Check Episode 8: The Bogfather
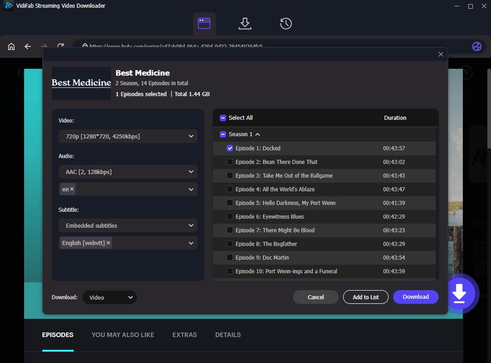This screenshot has width=491, height=363. (229, 244)
